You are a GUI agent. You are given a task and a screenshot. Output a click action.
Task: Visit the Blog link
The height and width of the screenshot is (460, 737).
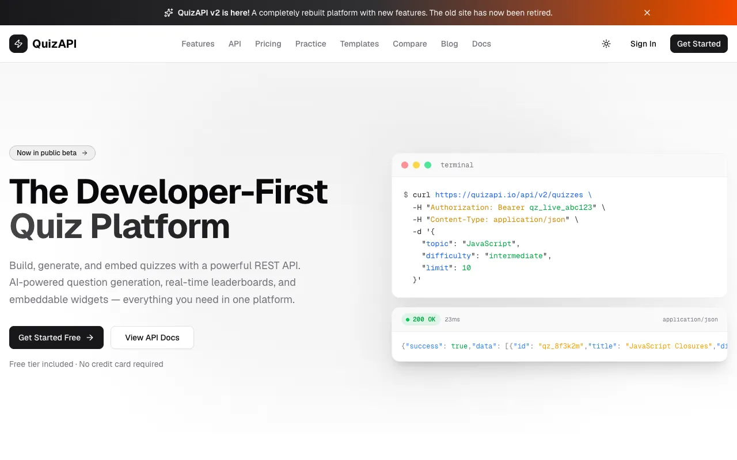450,44
